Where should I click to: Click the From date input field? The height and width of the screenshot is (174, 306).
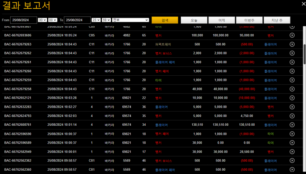[23, 20]
